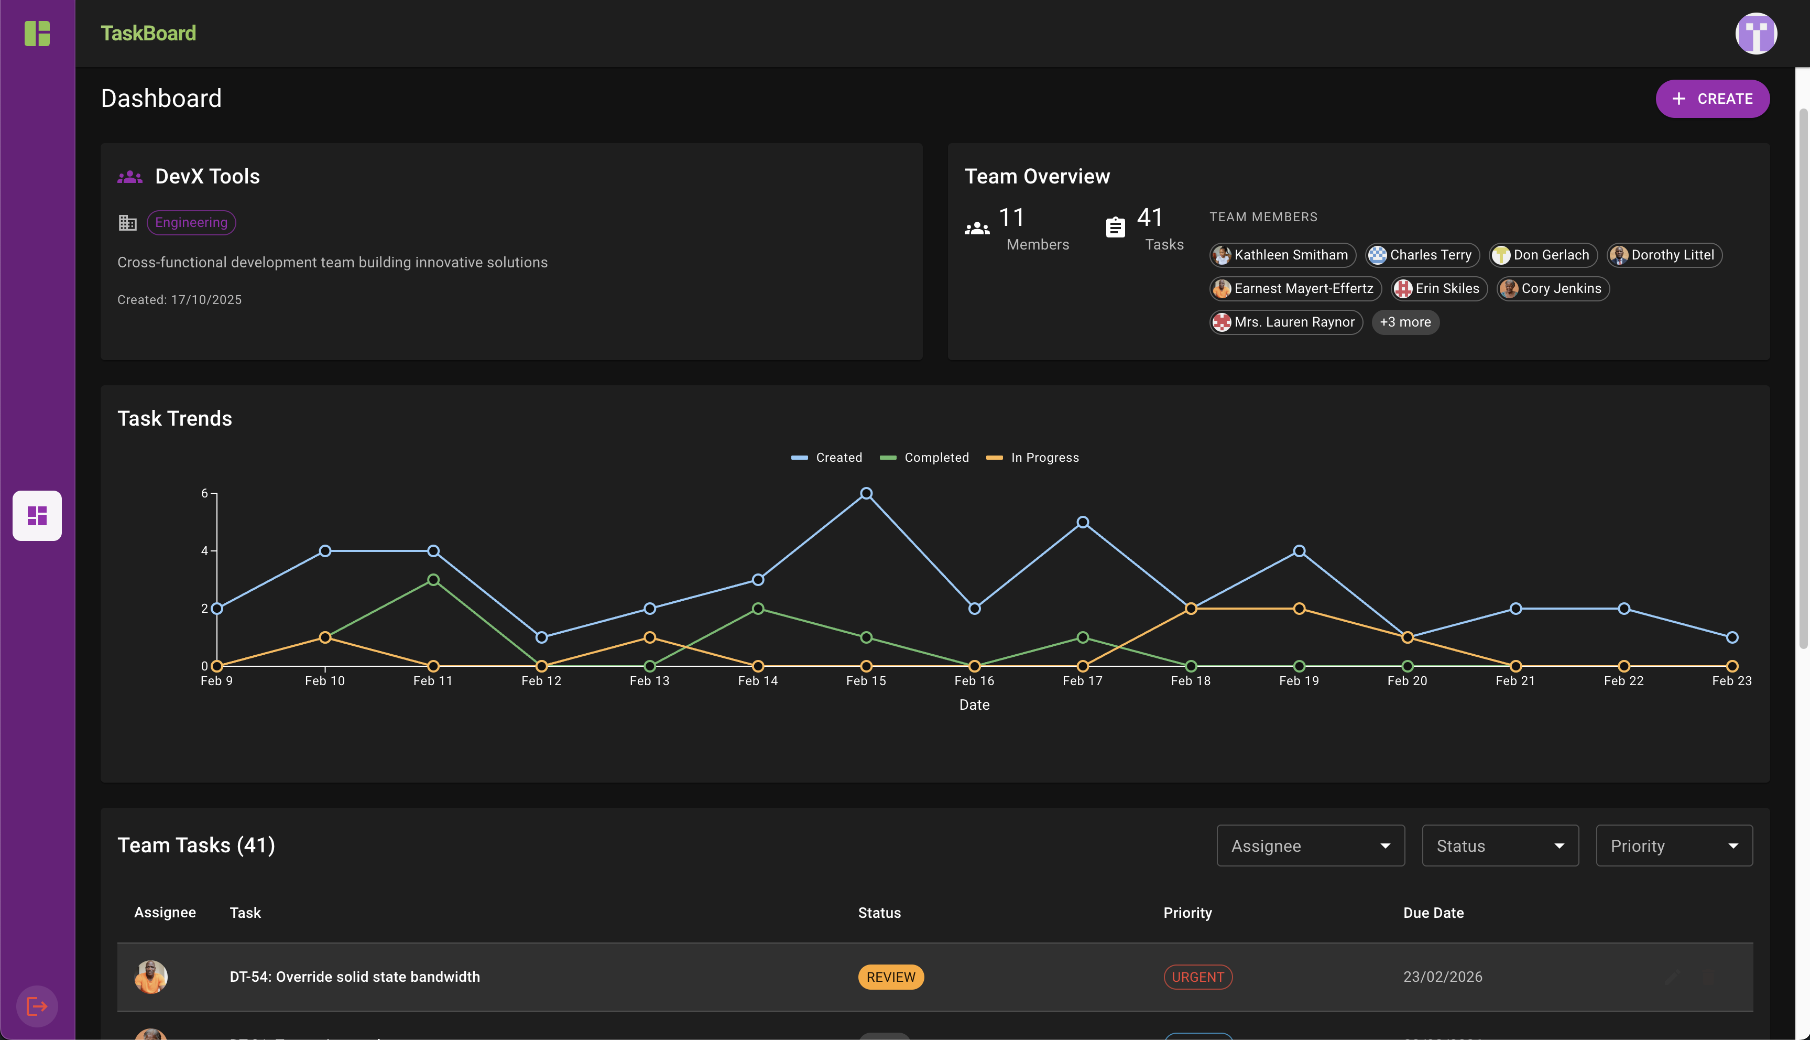Click the logout icon at sidebar bottom

click(x=36, y=1006)
